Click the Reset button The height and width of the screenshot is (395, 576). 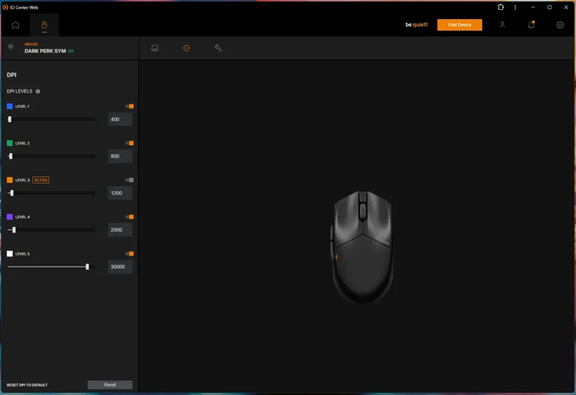tap(110, 385)
